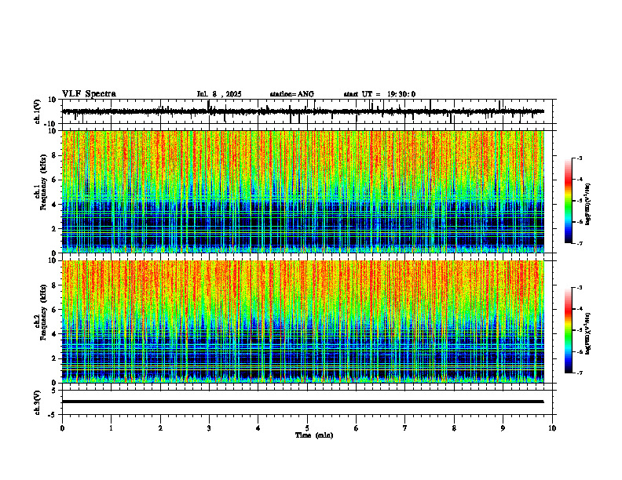Click time axis tick label "5"
This screenshot has height=480, width=622.
pos(307,428)
